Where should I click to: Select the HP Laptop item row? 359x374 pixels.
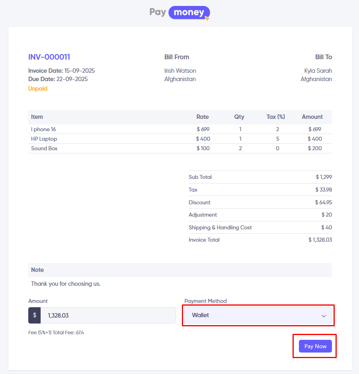click(x=44, y=139)
